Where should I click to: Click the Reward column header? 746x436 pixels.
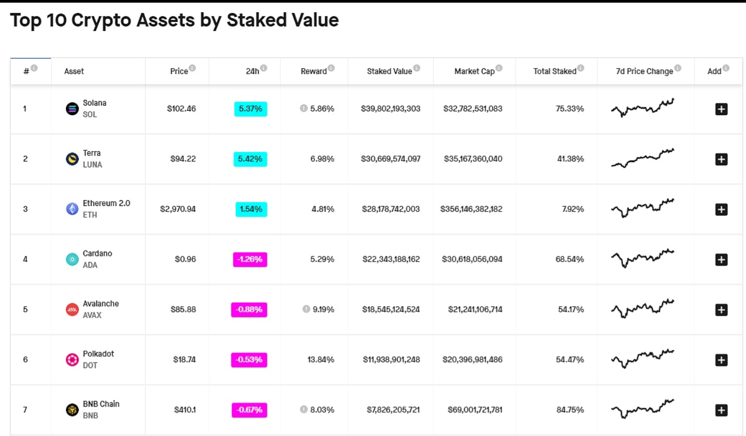point(313,72)
